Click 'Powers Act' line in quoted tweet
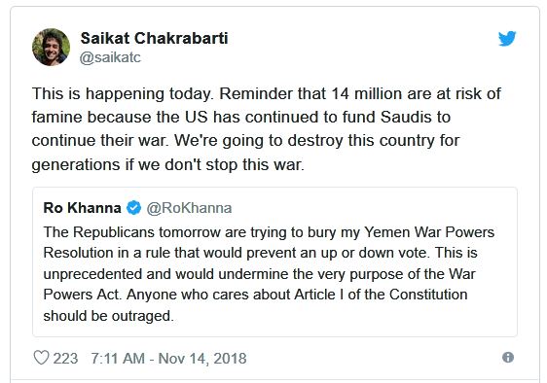The height and width of the screenshot is (383, 547). click(255, 295)
